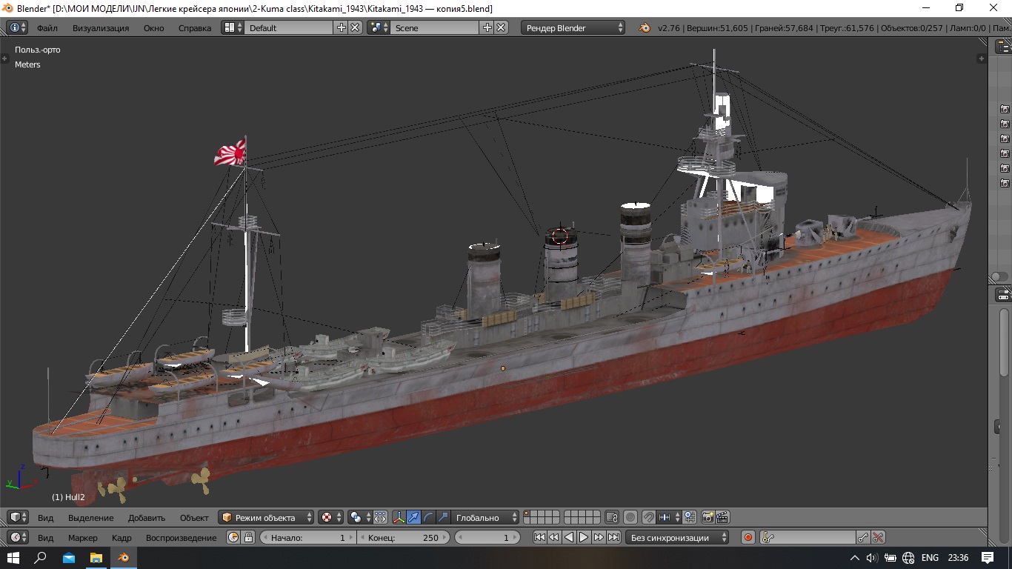
Task: Open the Выделение menu in 3D view
Action: pyautogui.click(x=91, y=517)
